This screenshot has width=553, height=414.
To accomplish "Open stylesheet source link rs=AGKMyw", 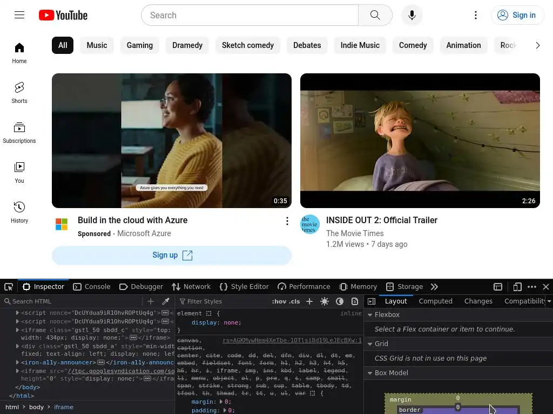I will click(x=292, y=341).
